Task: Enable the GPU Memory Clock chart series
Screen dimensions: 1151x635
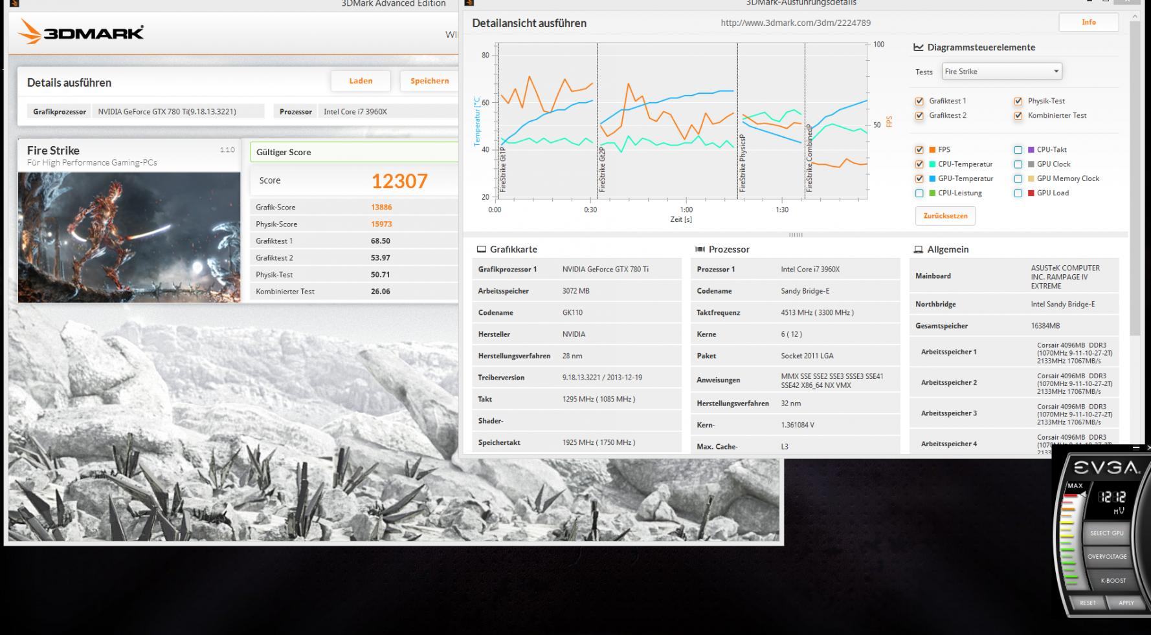Action: 1018,178
